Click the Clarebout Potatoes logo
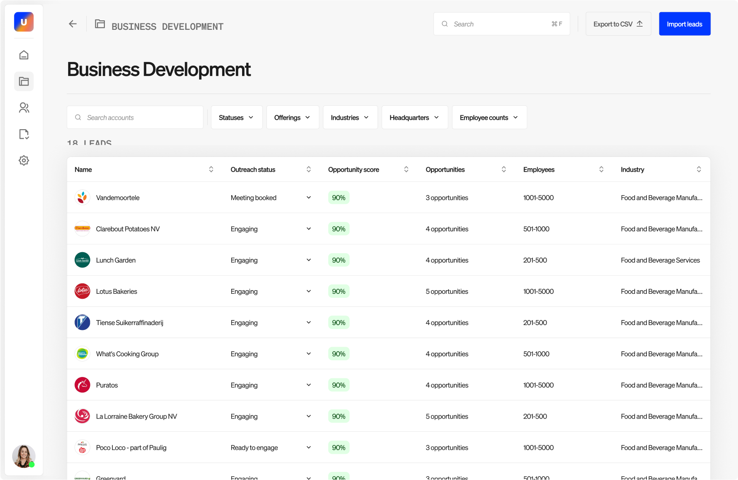The height and width of the screenshot is (480, 738). [82, 229]
